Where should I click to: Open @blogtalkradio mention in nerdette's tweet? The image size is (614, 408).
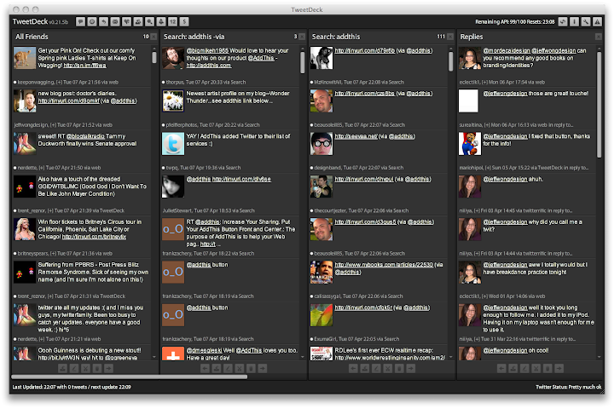85,136
